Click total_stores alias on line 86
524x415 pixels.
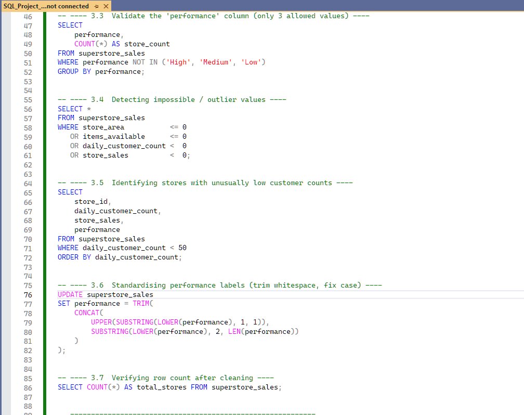[x=162, y=387]
